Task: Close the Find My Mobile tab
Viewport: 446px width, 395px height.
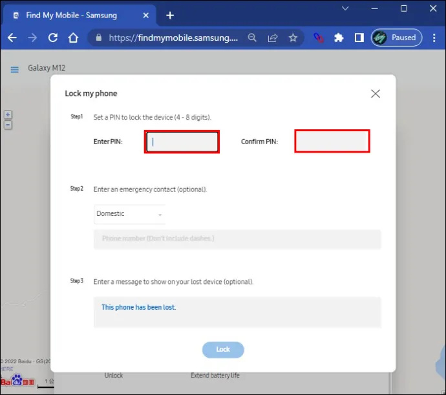Action: coord(146,16)
